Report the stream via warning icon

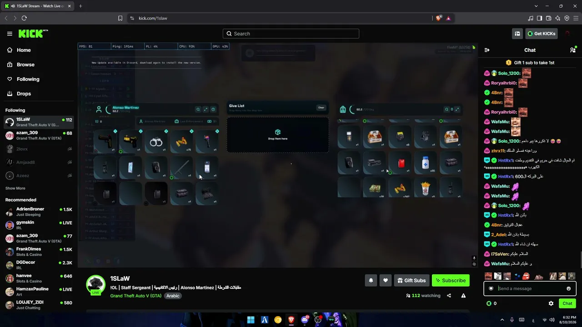click(463, 296)
